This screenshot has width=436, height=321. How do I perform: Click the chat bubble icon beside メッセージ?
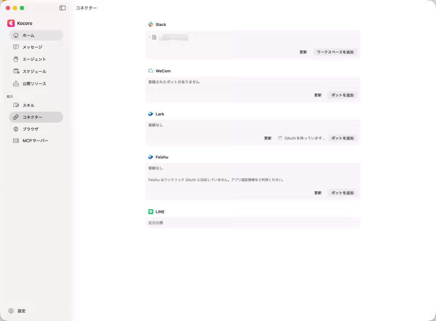16,47
